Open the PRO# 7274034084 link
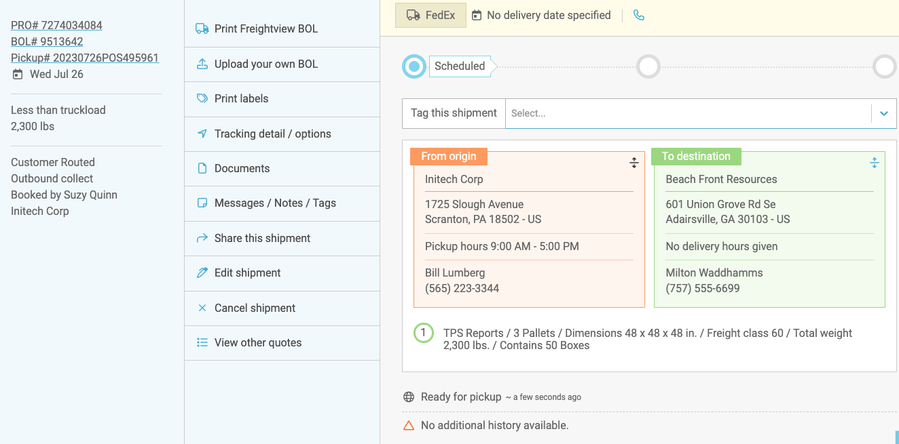Image resolution: width=899 pixels, height=444 pixels. pyautogui.click(x=56, y=25)
